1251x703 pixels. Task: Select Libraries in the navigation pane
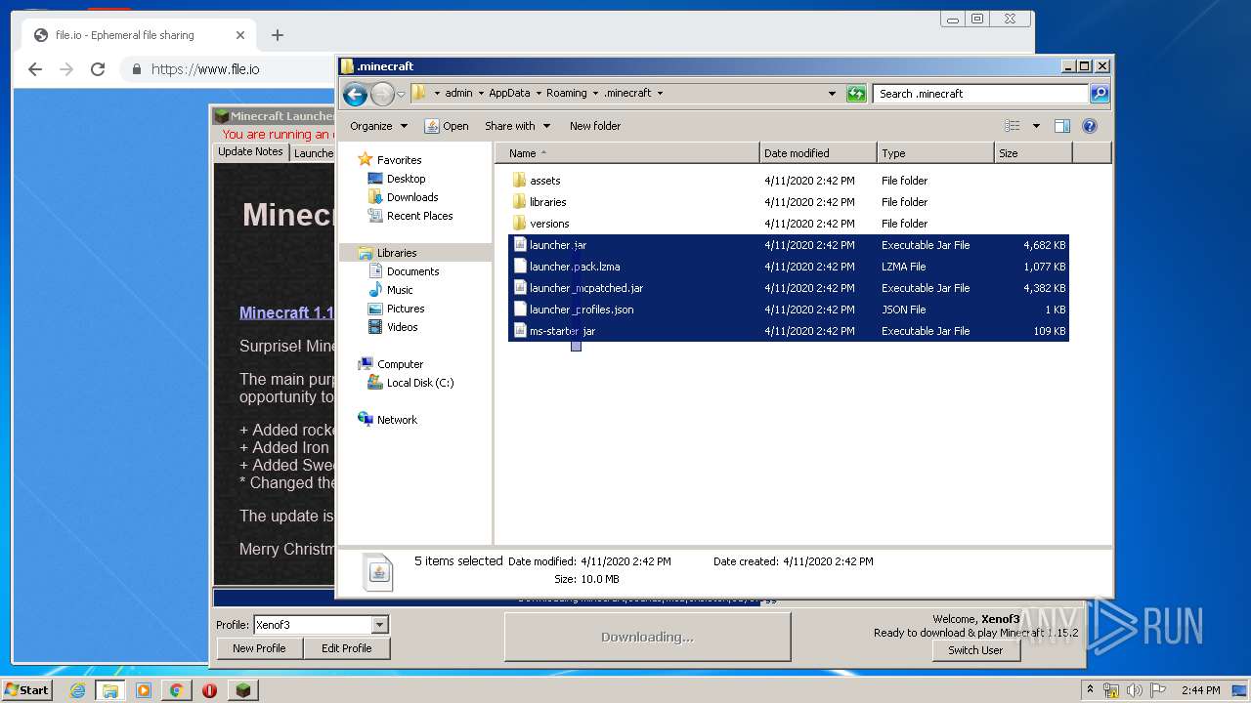click(x=388, y=253)
